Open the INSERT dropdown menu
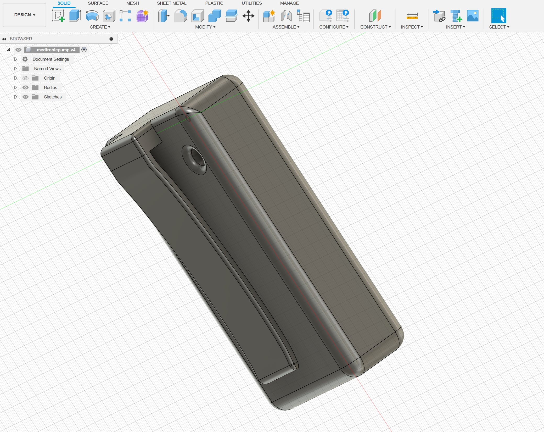 pos(456,27)
